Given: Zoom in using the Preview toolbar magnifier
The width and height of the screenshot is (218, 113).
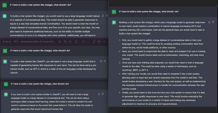Looking at the screenshot, I should [70, 42].
